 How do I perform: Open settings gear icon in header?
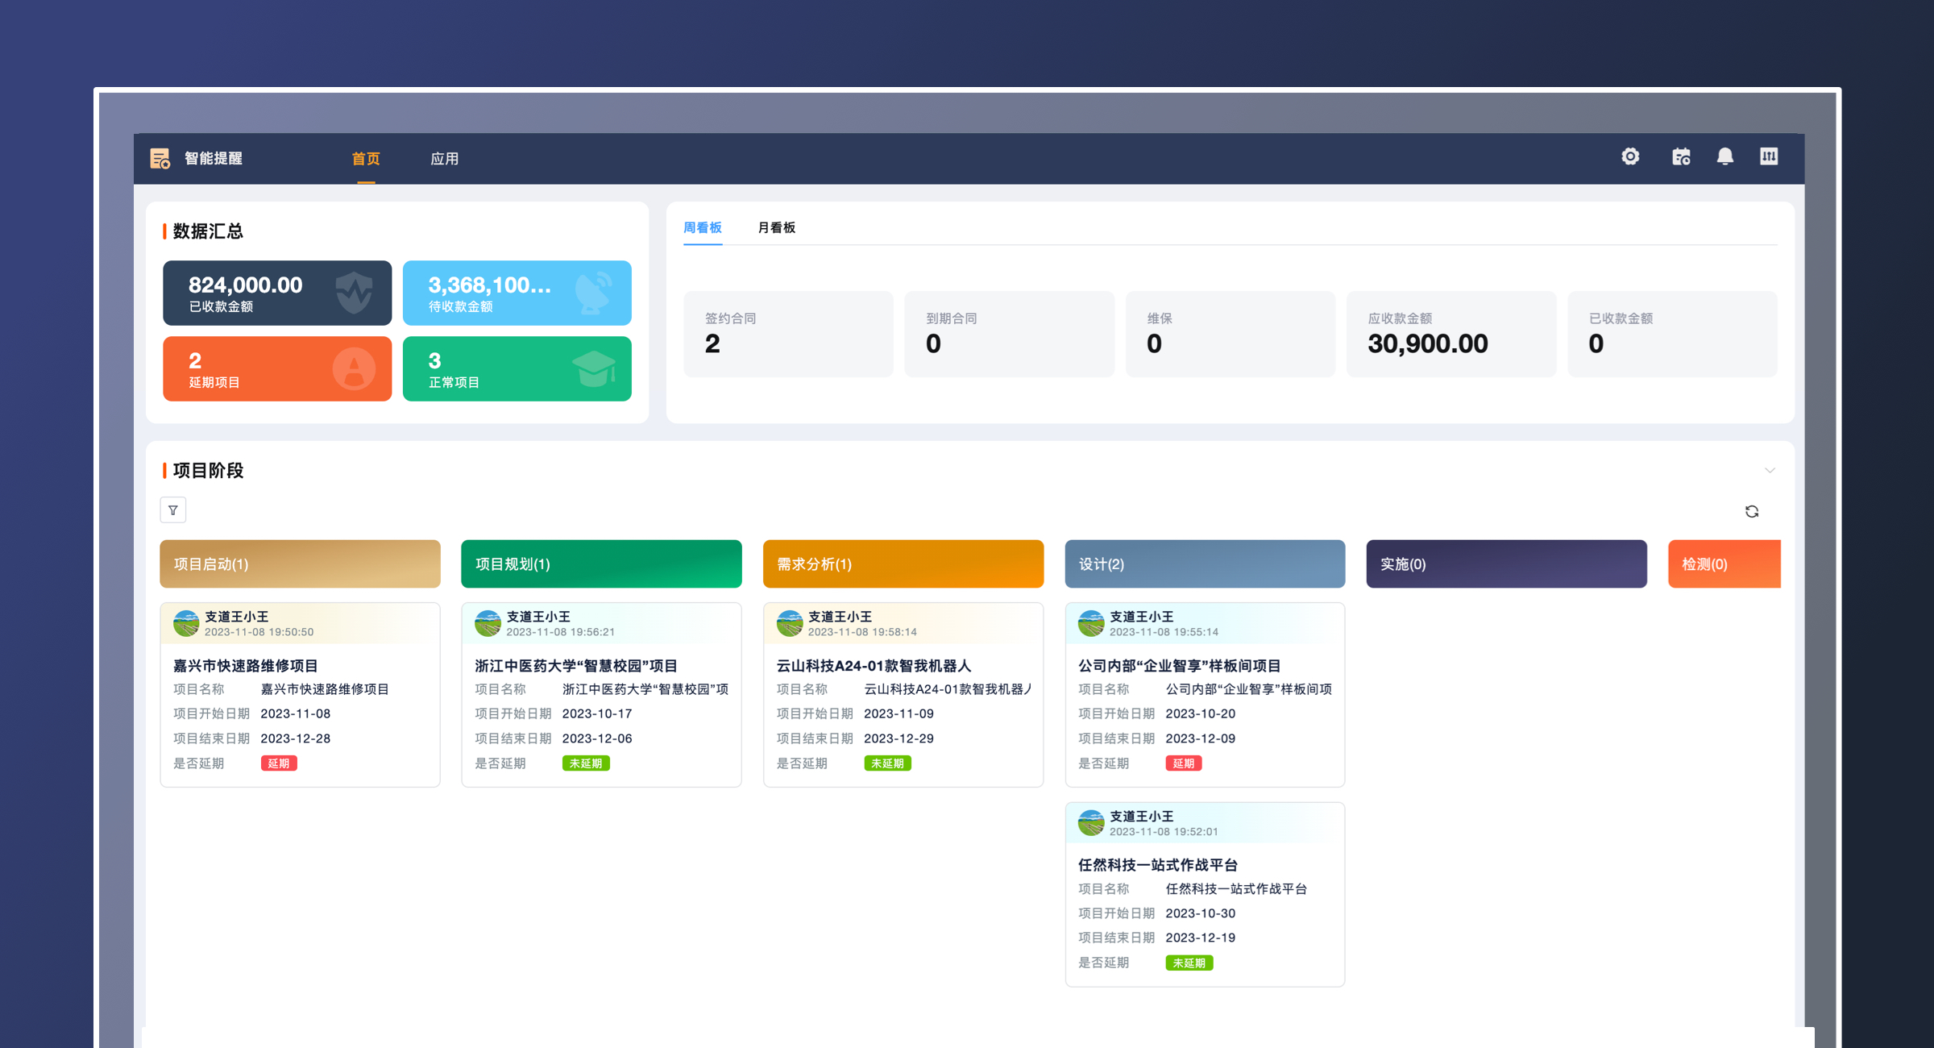point(1630,156)
